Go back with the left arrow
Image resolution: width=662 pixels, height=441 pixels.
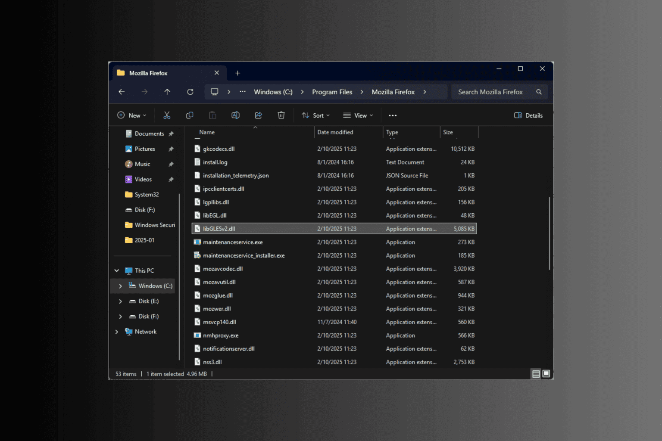(122, 92)
